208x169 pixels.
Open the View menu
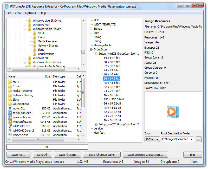pos(18,13)
